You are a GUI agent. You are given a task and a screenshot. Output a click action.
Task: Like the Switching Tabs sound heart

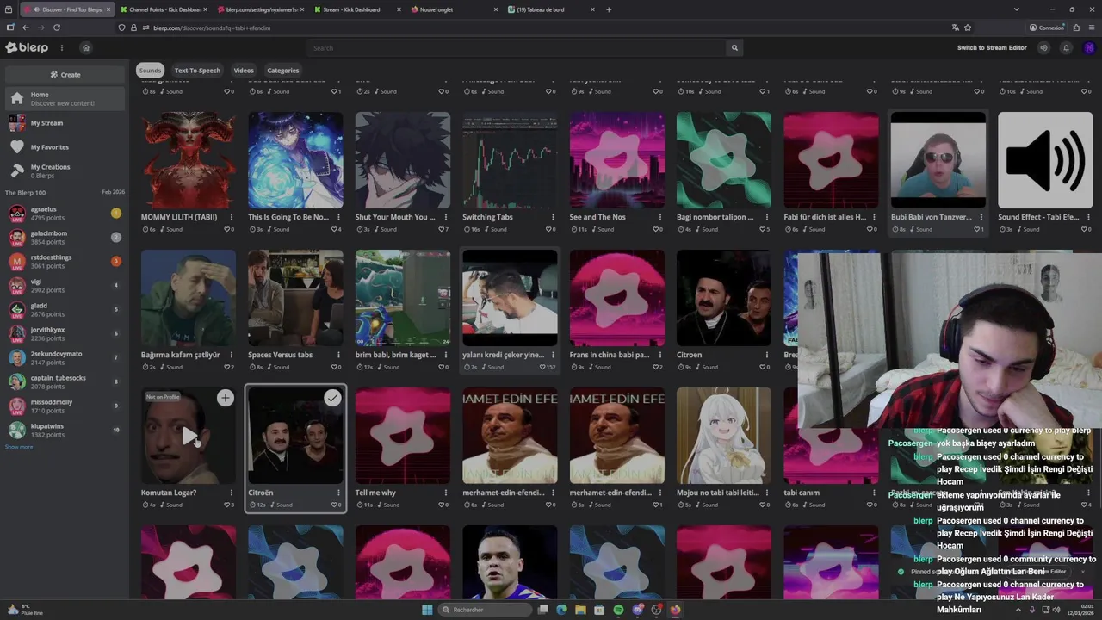point(547,229)
